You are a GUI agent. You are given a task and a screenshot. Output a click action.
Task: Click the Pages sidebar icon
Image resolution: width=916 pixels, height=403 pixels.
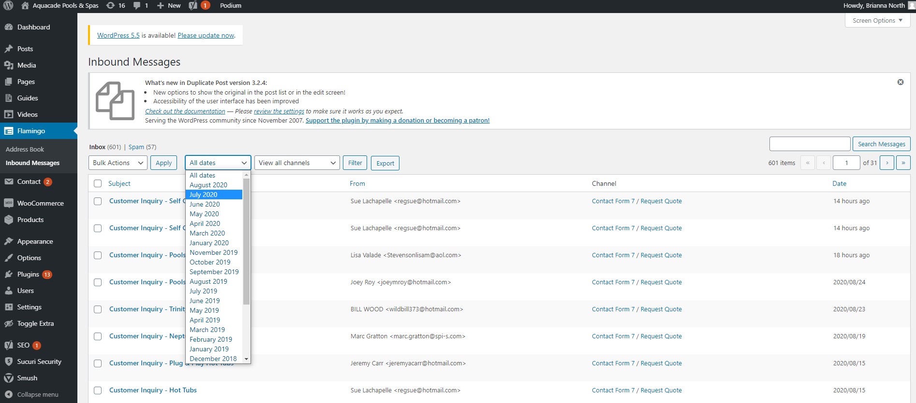pyautogui.click(x=9, y=82)
